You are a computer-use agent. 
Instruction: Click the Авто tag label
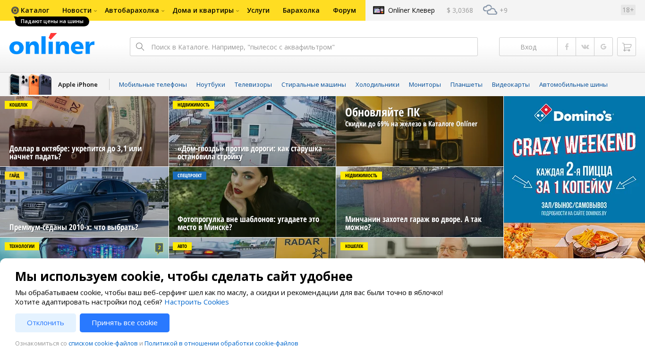pos(182,246)
